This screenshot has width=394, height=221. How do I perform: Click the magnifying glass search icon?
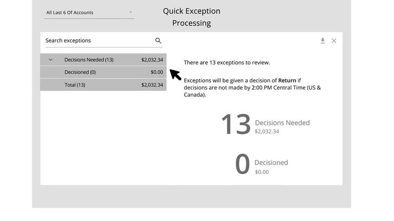pyautogui.click(x=158, y=40)
